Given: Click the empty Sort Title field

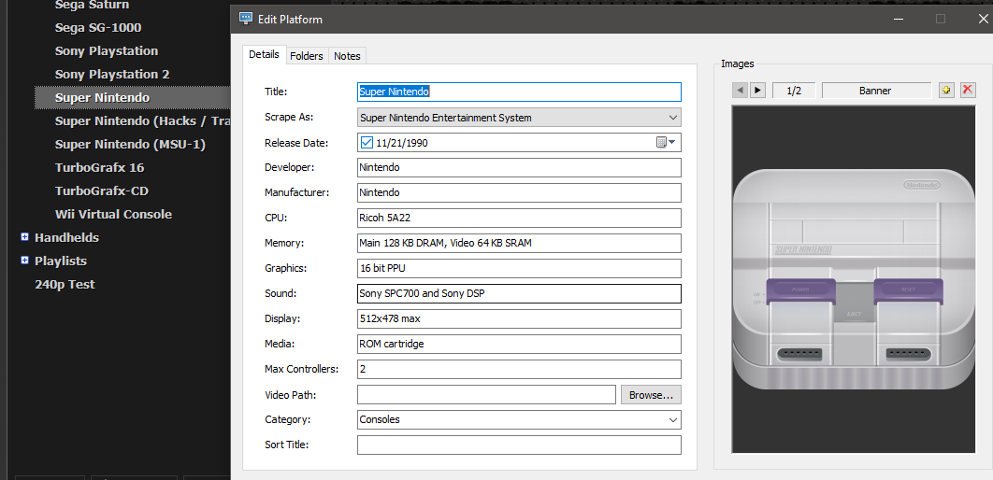Looking at the screenshot, I should pyautogui.click(x=519, y=445).
